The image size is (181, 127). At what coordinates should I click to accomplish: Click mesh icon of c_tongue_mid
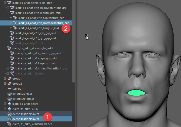[x=15, y=28]
